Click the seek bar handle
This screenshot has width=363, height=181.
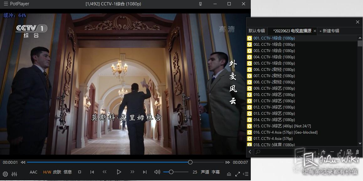coord(190,162)
